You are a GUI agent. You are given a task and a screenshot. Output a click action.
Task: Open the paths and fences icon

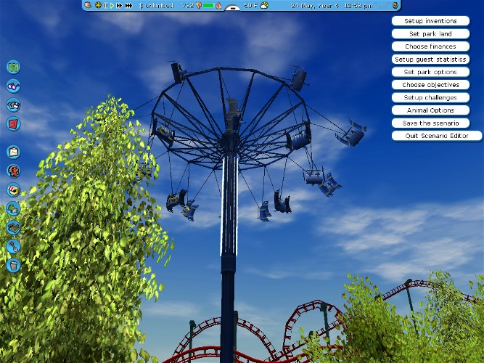point(13,228)
